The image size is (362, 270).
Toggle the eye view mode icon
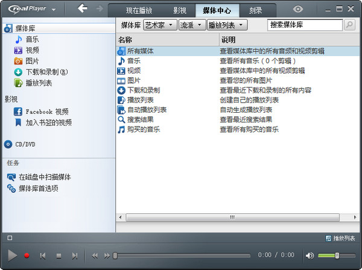pos(297,9)
